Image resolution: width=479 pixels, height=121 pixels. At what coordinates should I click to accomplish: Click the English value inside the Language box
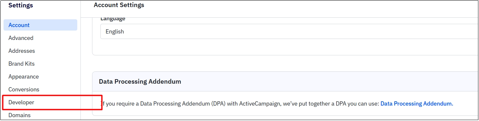click(115, 32)
